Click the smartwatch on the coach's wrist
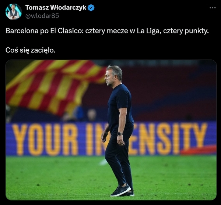221x205 pixels. pos(120,134)
